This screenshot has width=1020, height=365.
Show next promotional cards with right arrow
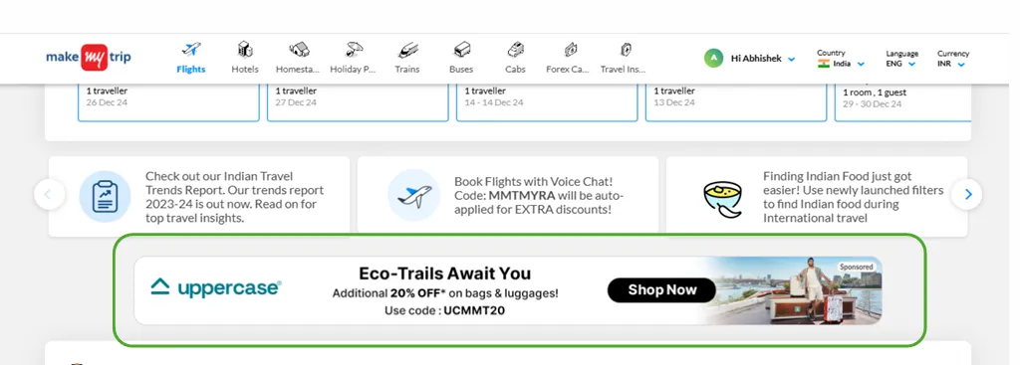(x=966, y=194)
